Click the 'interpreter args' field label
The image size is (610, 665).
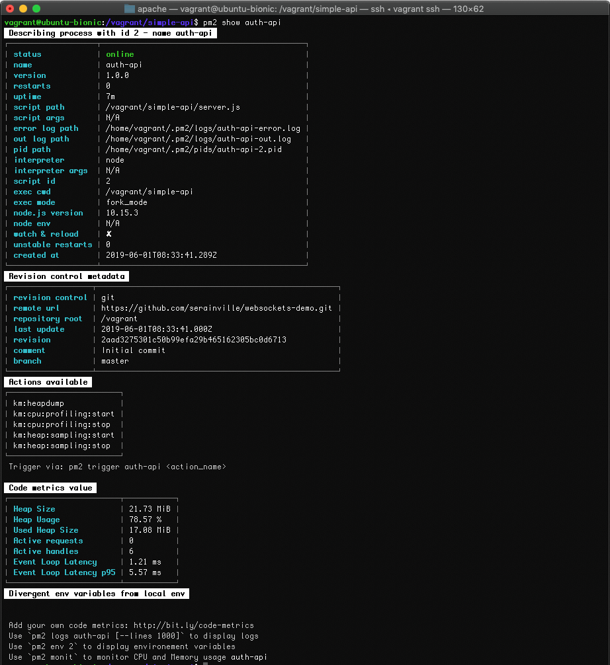(x=50, y=171)
